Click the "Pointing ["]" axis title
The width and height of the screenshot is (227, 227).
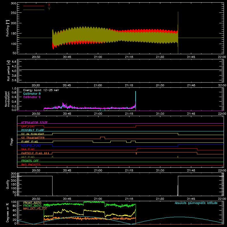(8, 28)
